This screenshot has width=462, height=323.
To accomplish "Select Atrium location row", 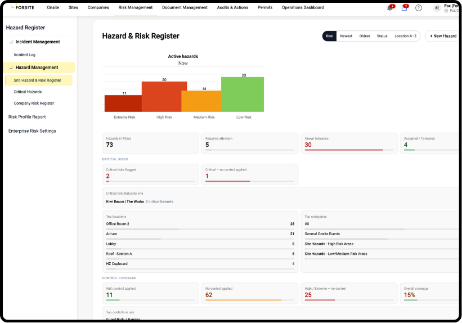I will [x=200, y=235].
